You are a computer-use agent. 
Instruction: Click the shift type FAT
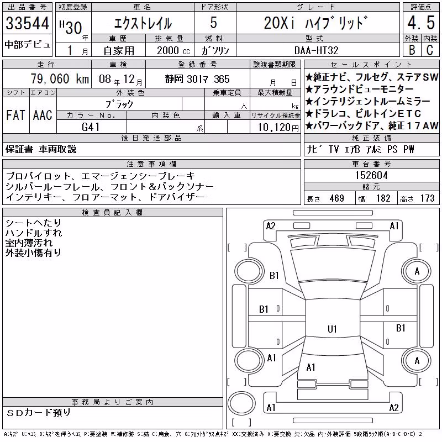click(x=15, y=115)
